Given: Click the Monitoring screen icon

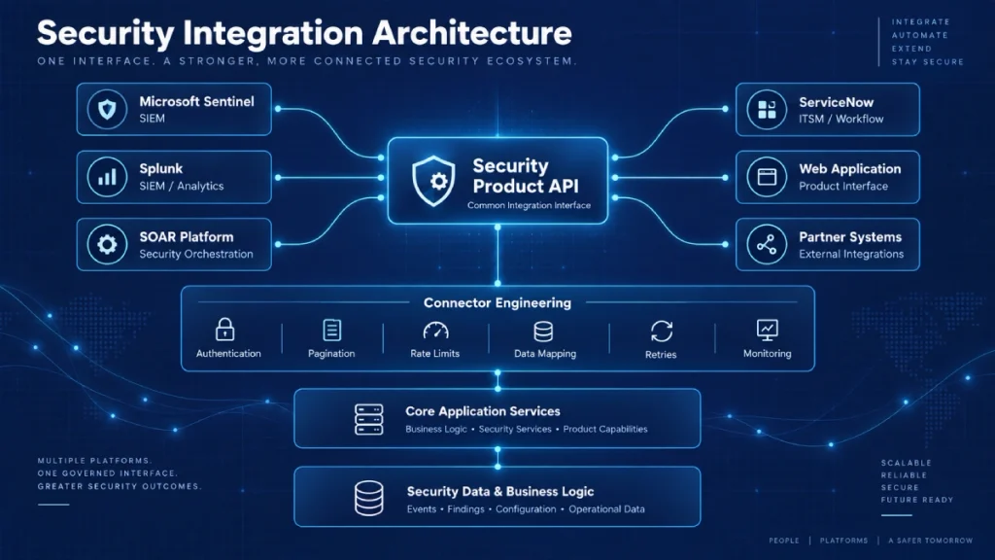Looking at the screenshot, I should 768,331.
